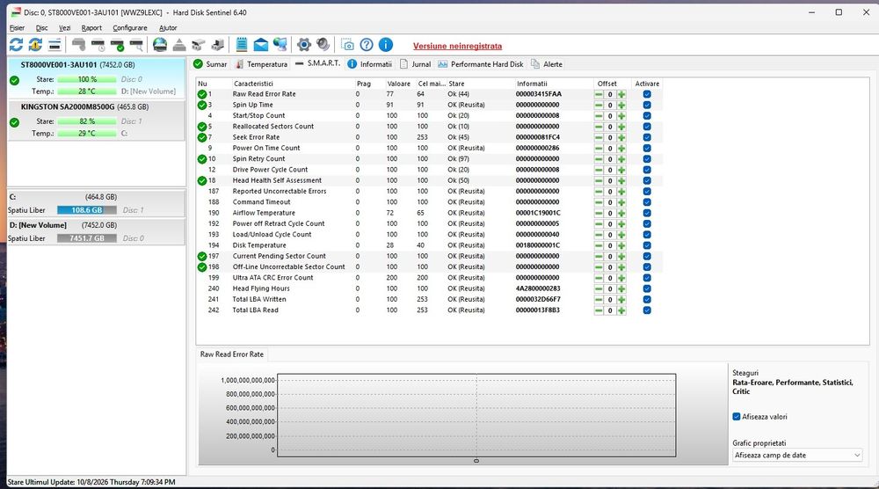Select the ST8000VE001-3AU101 disk entry

point(96,77)
